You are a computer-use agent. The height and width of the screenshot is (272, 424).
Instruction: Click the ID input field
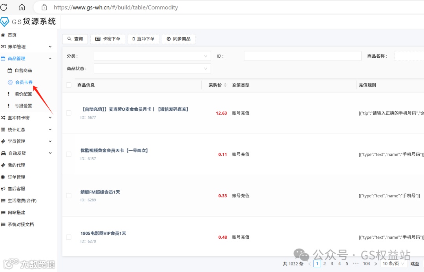point(303,56)
